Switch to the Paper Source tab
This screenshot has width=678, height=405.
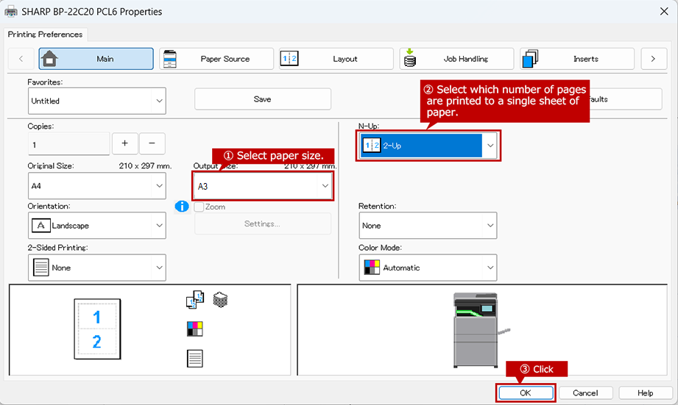[216, 59]
